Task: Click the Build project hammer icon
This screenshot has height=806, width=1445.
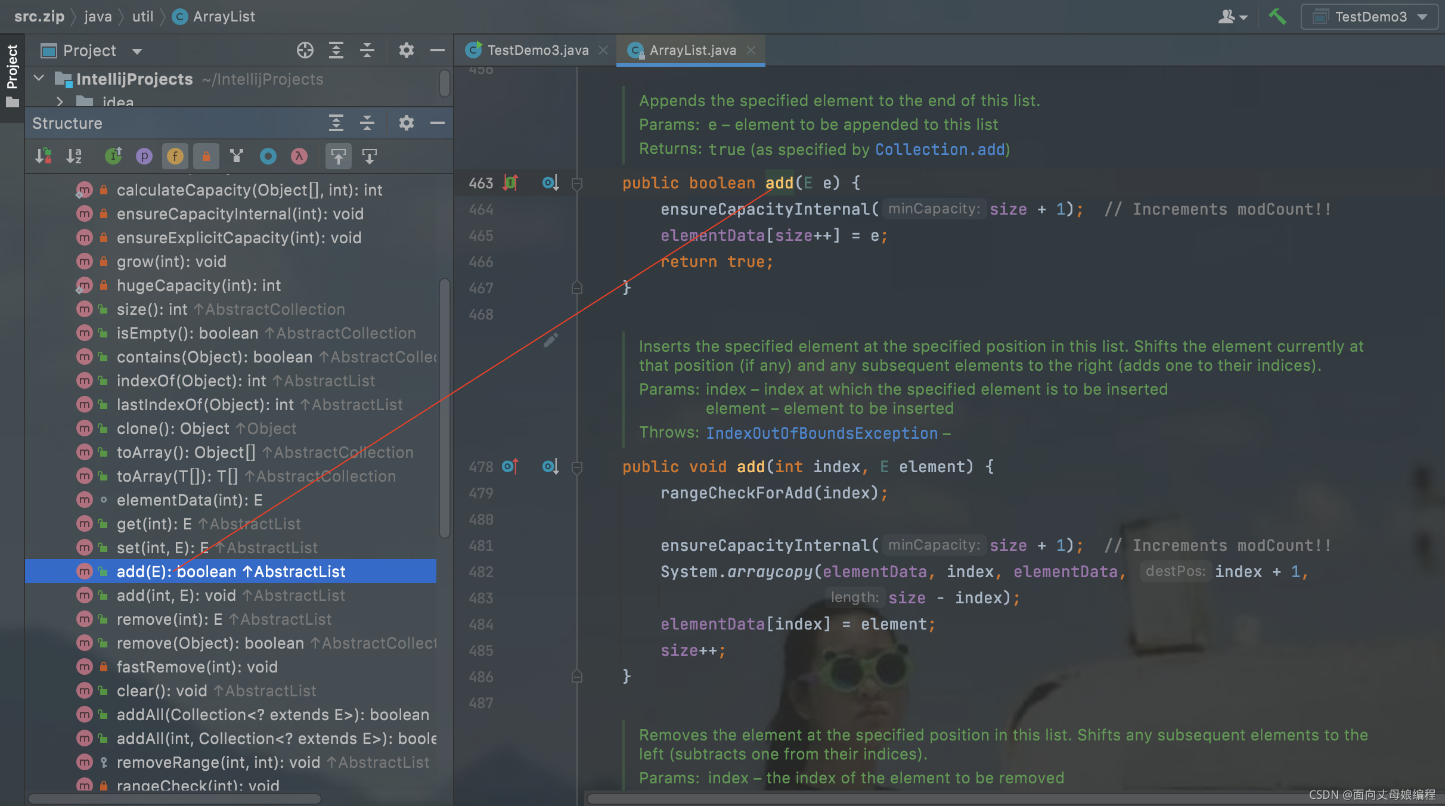Action: (x=1276, y=17)
